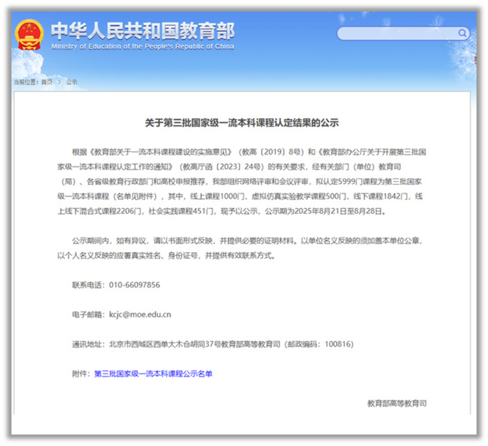
Task: Click the 当前位置 breadcrumb label
Action: [x=26, y=82]
